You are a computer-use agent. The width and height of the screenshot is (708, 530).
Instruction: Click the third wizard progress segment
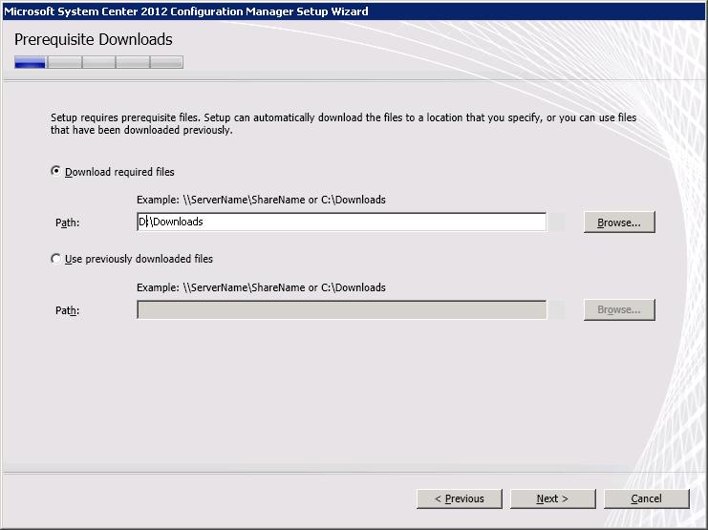99,63
